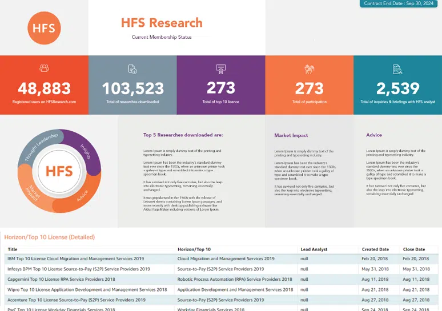
Task: Click the orange HFS circle logo at top
Action: point(44,28)
